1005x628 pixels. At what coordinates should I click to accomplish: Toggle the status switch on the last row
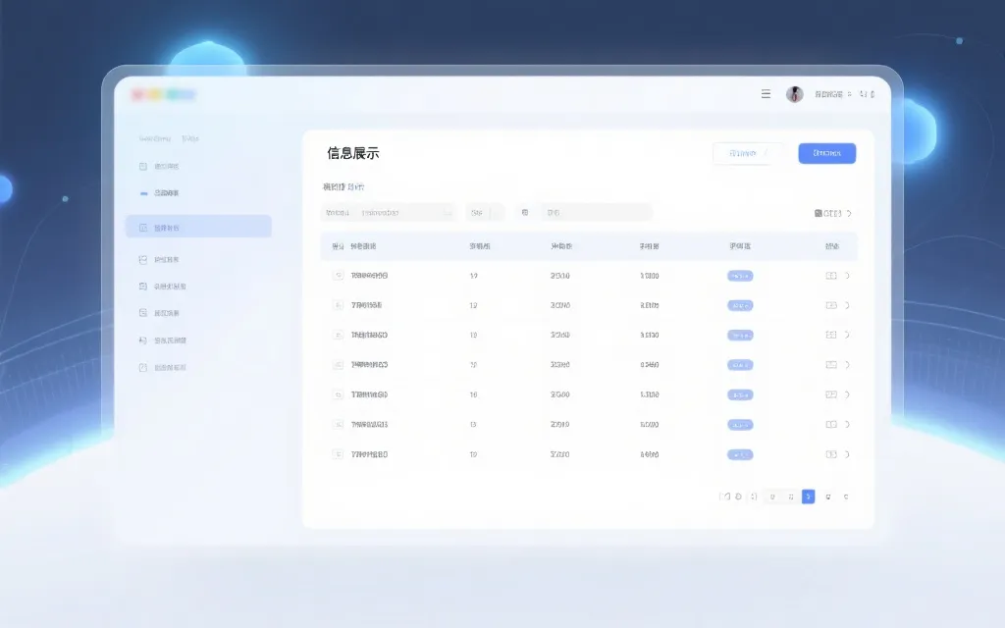point(738,454)
